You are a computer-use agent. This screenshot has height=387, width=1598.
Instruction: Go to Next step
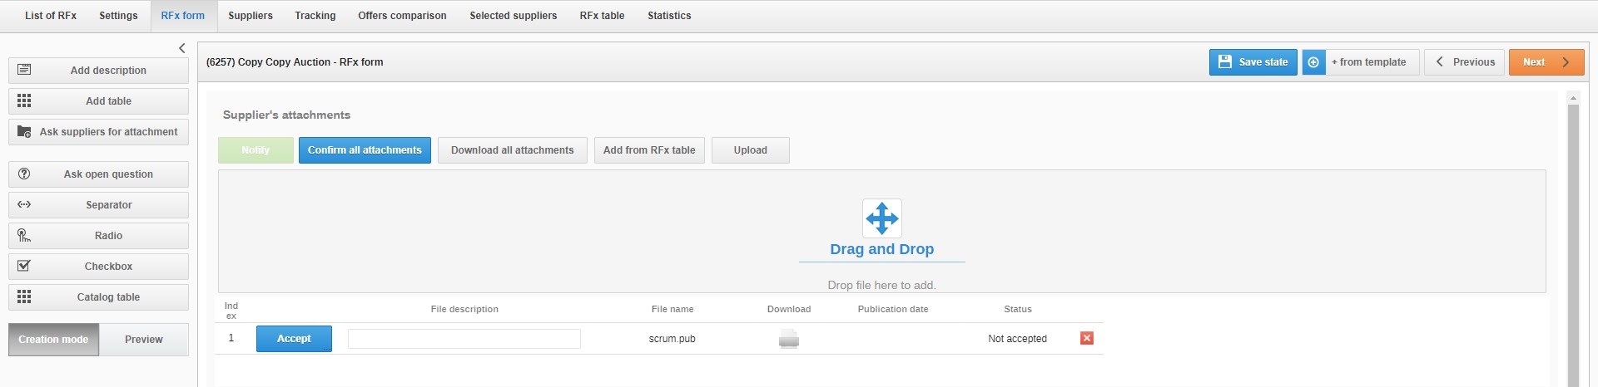tap(1546, 62)
